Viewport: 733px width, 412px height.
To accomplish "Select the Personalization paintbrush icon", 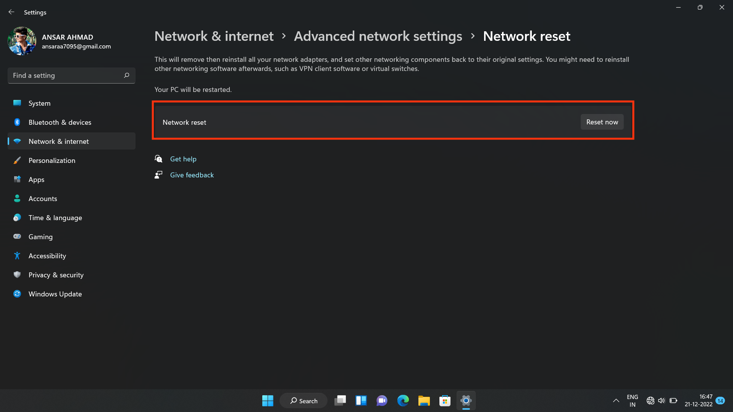I will pos(17,160).
